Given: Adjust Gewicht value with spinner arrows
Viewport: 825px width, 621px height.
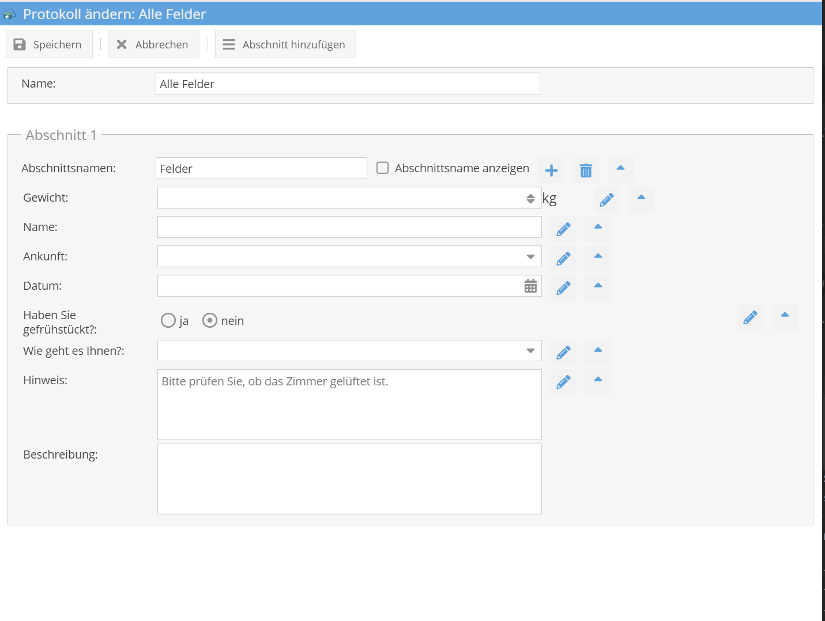Looking at the screenshot, I should click(x=530, y=199).
